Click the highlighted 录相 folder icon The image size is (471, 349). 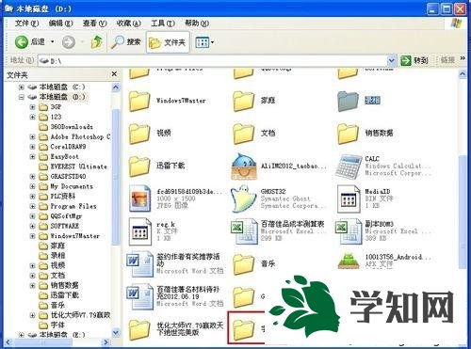point(348,102)
